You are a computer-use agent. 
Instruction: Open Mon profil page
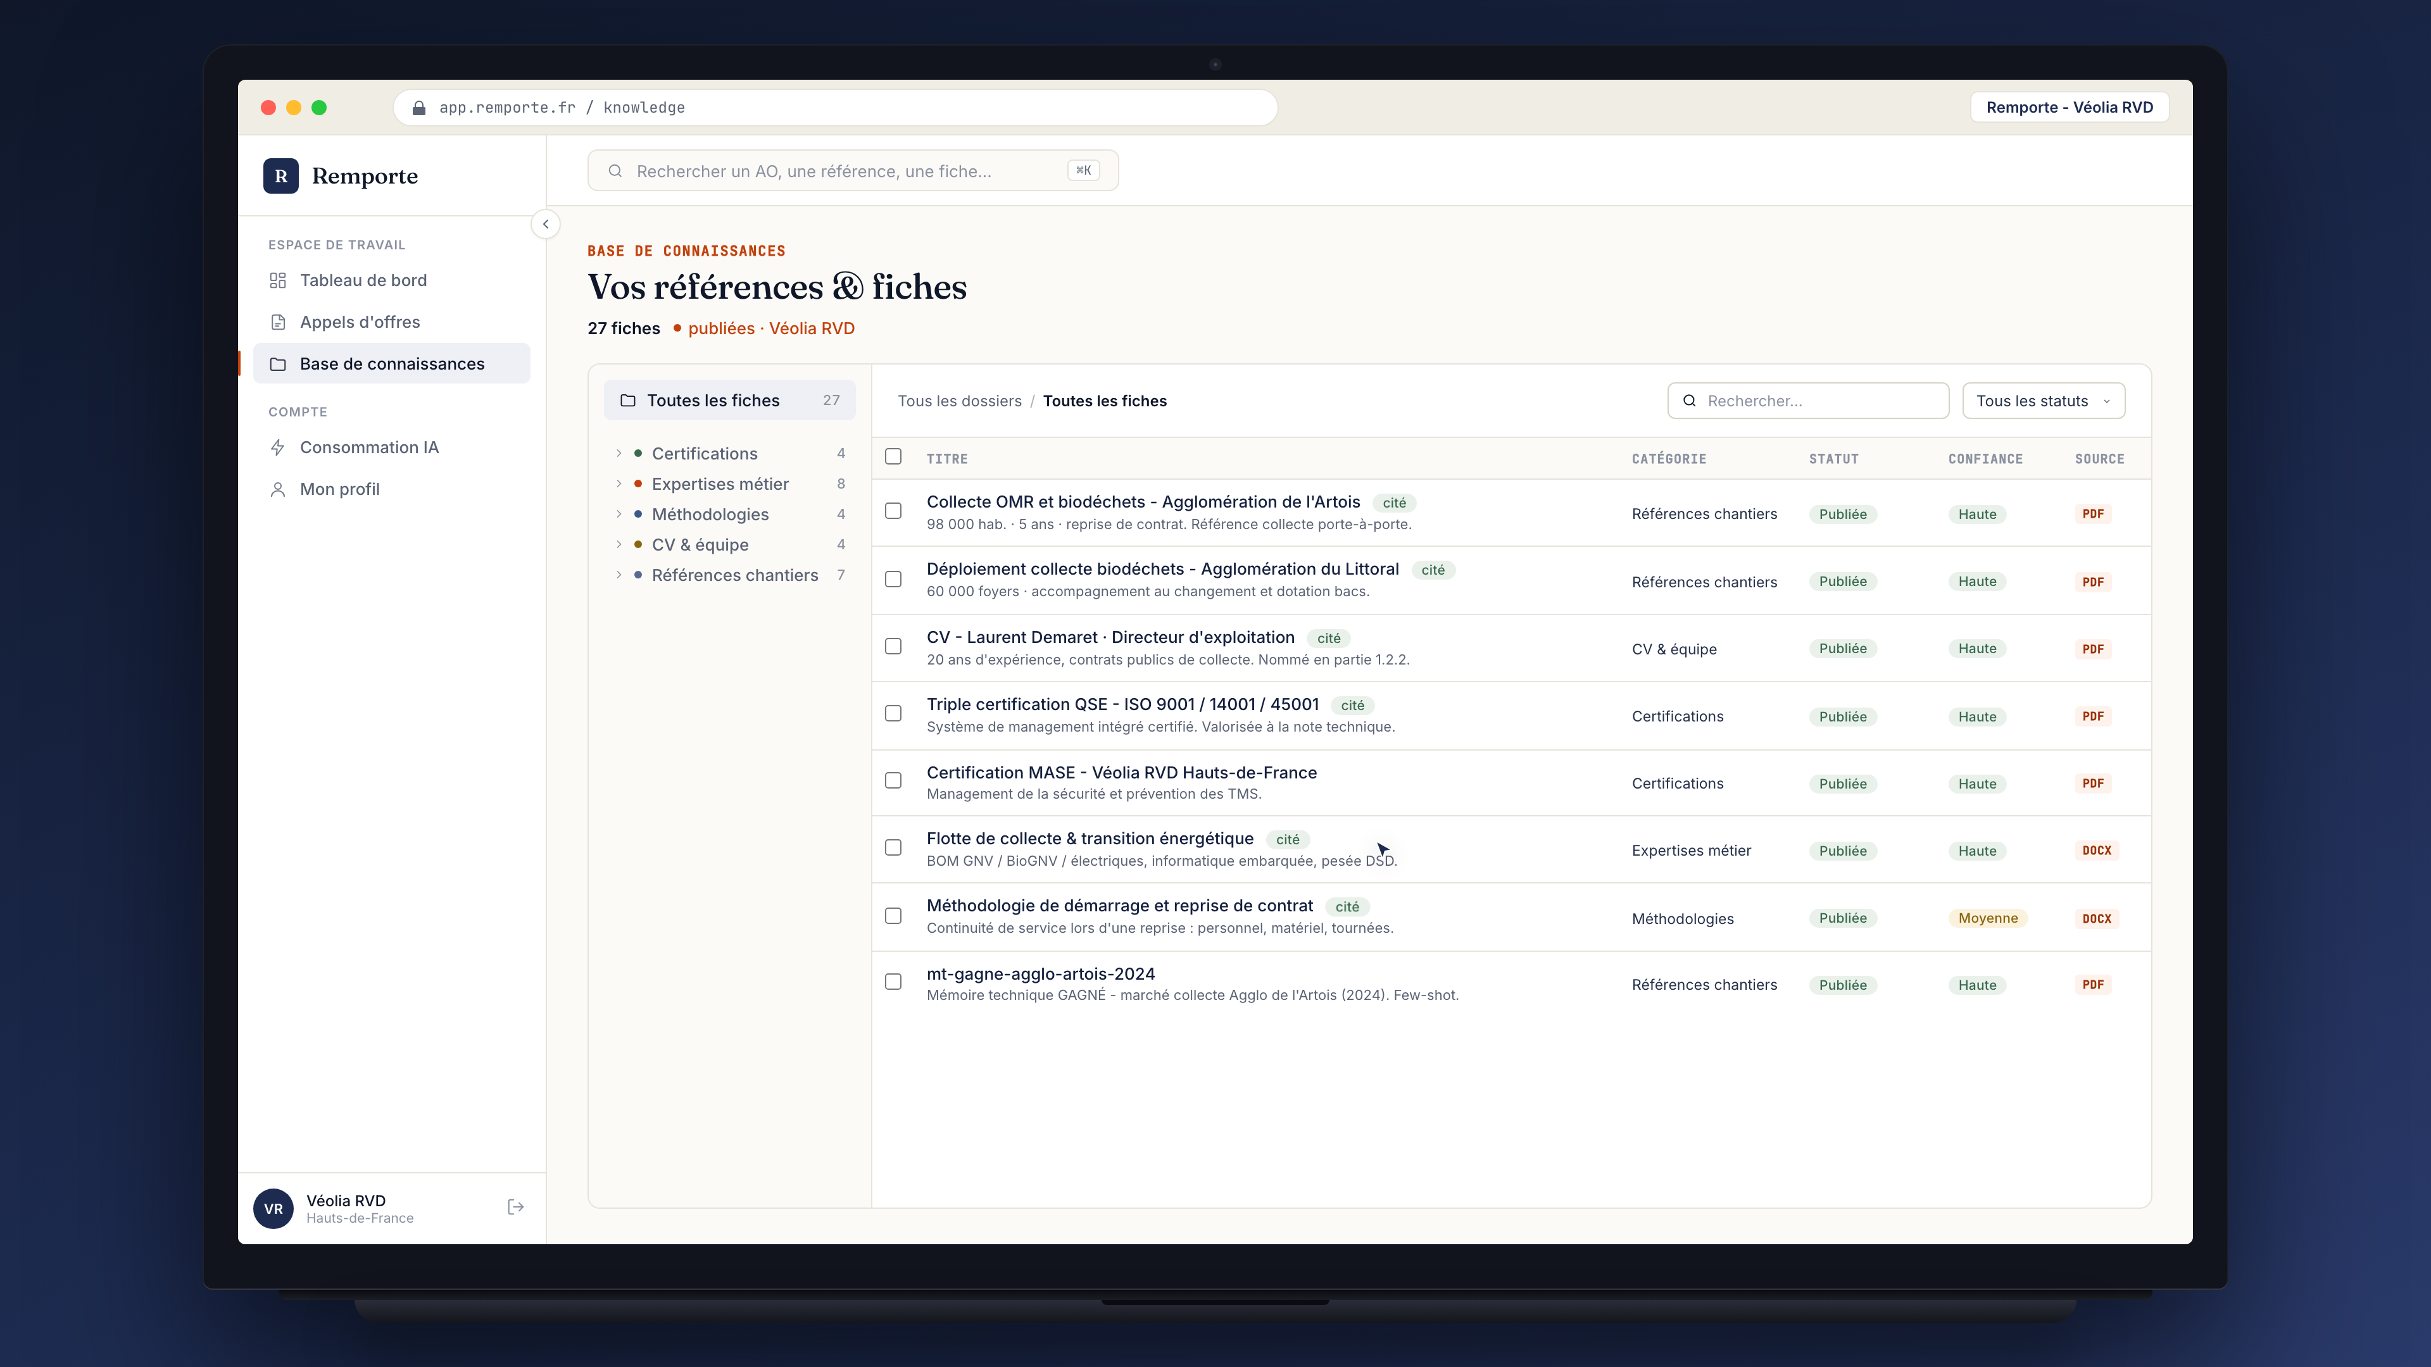[x=392, y=490]
